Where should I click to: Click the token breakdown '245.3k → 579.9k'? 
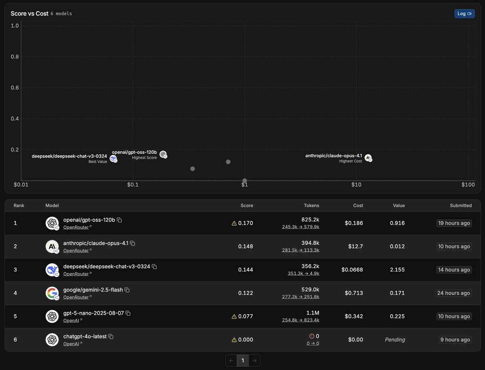[x=300, y=227]
